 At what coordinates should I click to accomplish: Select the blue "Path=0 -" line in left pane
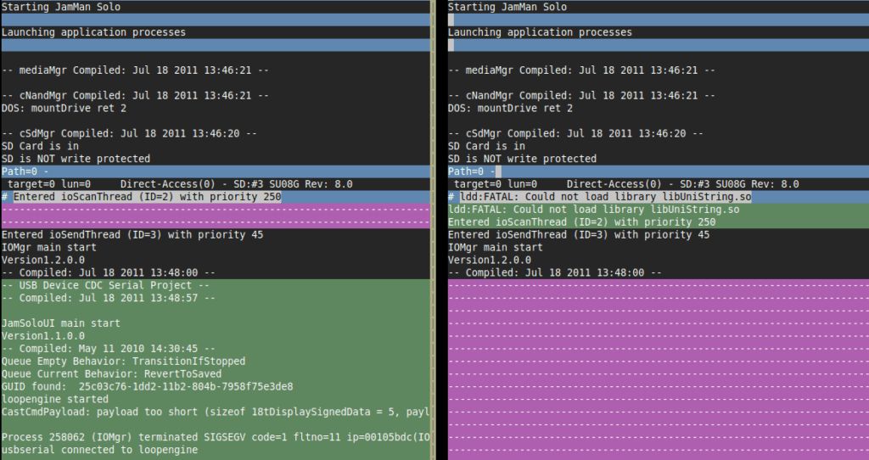coord(25,171)
